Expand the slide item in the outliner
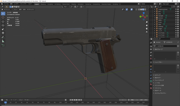The image size is (180, 106). pos(155,24)
